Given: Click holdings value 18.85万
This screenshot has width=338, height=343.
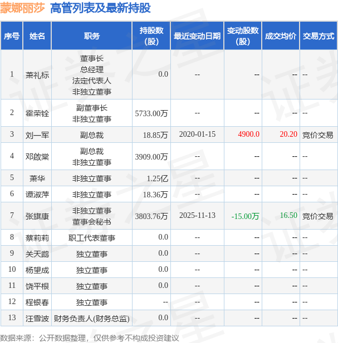Looking at the screenshot, I should [x=155, y=135].
